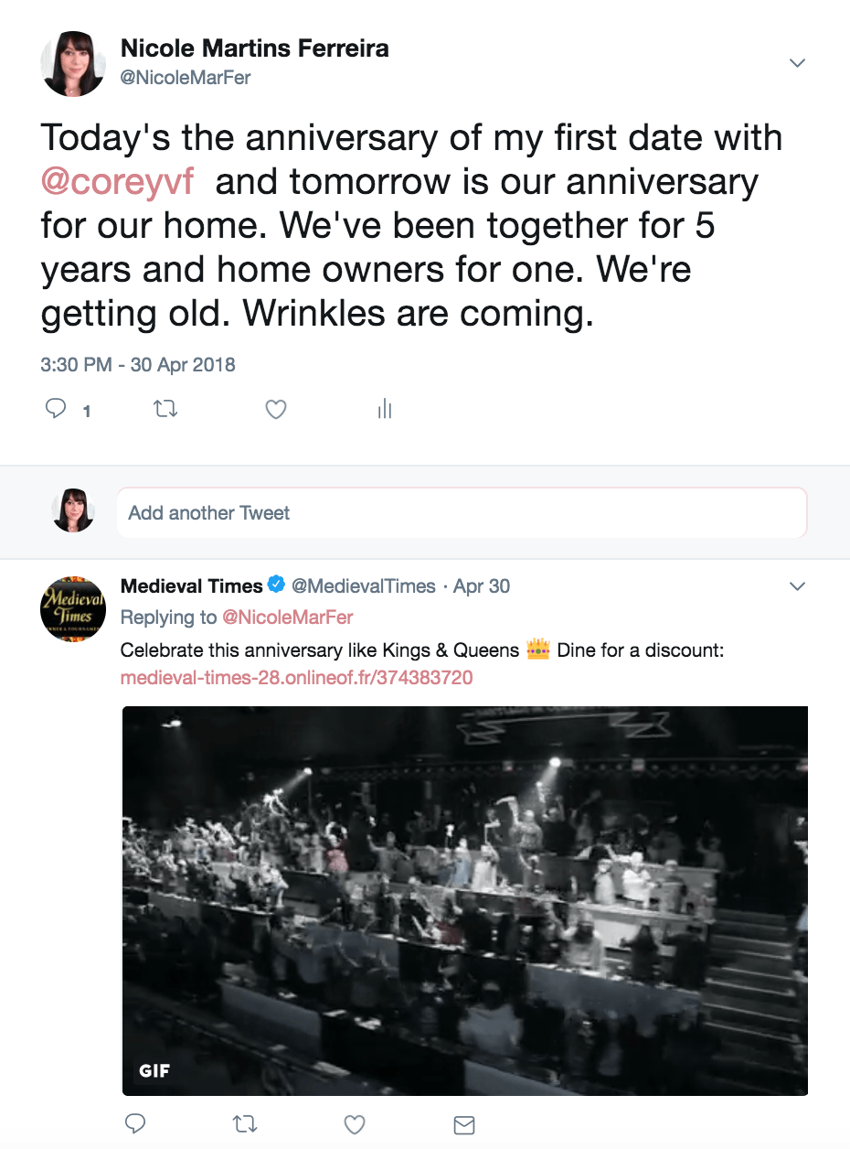The height and width of the screenshot is (1149, 850).
Task: Expand more options on Medieval Times reply
Action: [x=797, y=585]
